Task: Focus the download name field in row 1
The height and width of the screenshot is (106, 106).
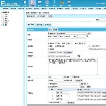Action: (x=63, y=93)
